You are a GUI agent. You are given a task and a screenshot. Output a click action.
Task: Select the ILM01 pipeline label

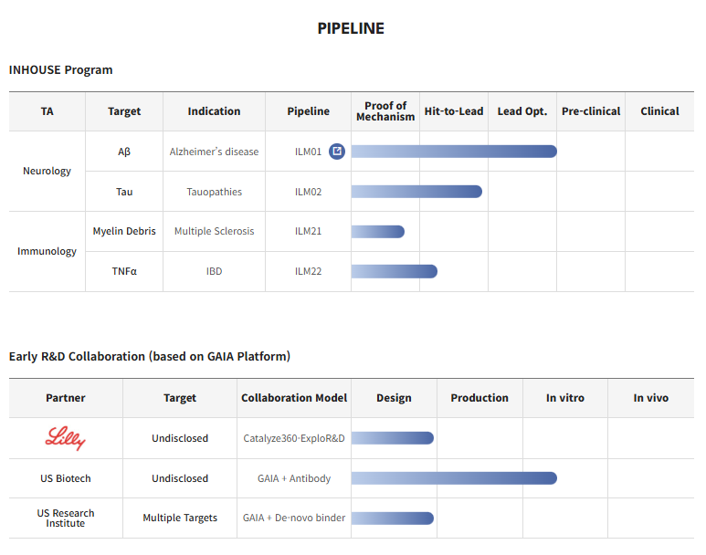(x=308, y=152)
